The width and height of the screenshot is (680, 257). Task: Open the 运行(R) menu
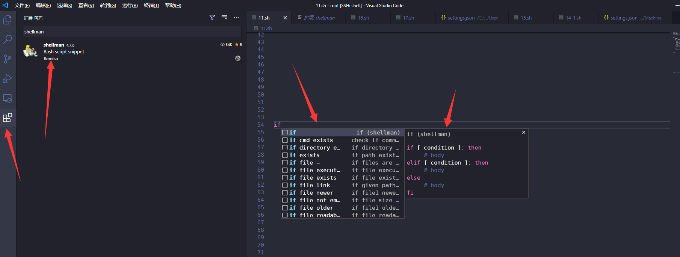coord(130,5)
